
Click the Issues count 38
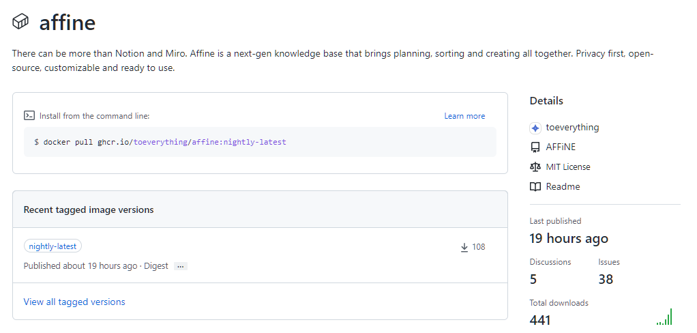tap(606, 279)
